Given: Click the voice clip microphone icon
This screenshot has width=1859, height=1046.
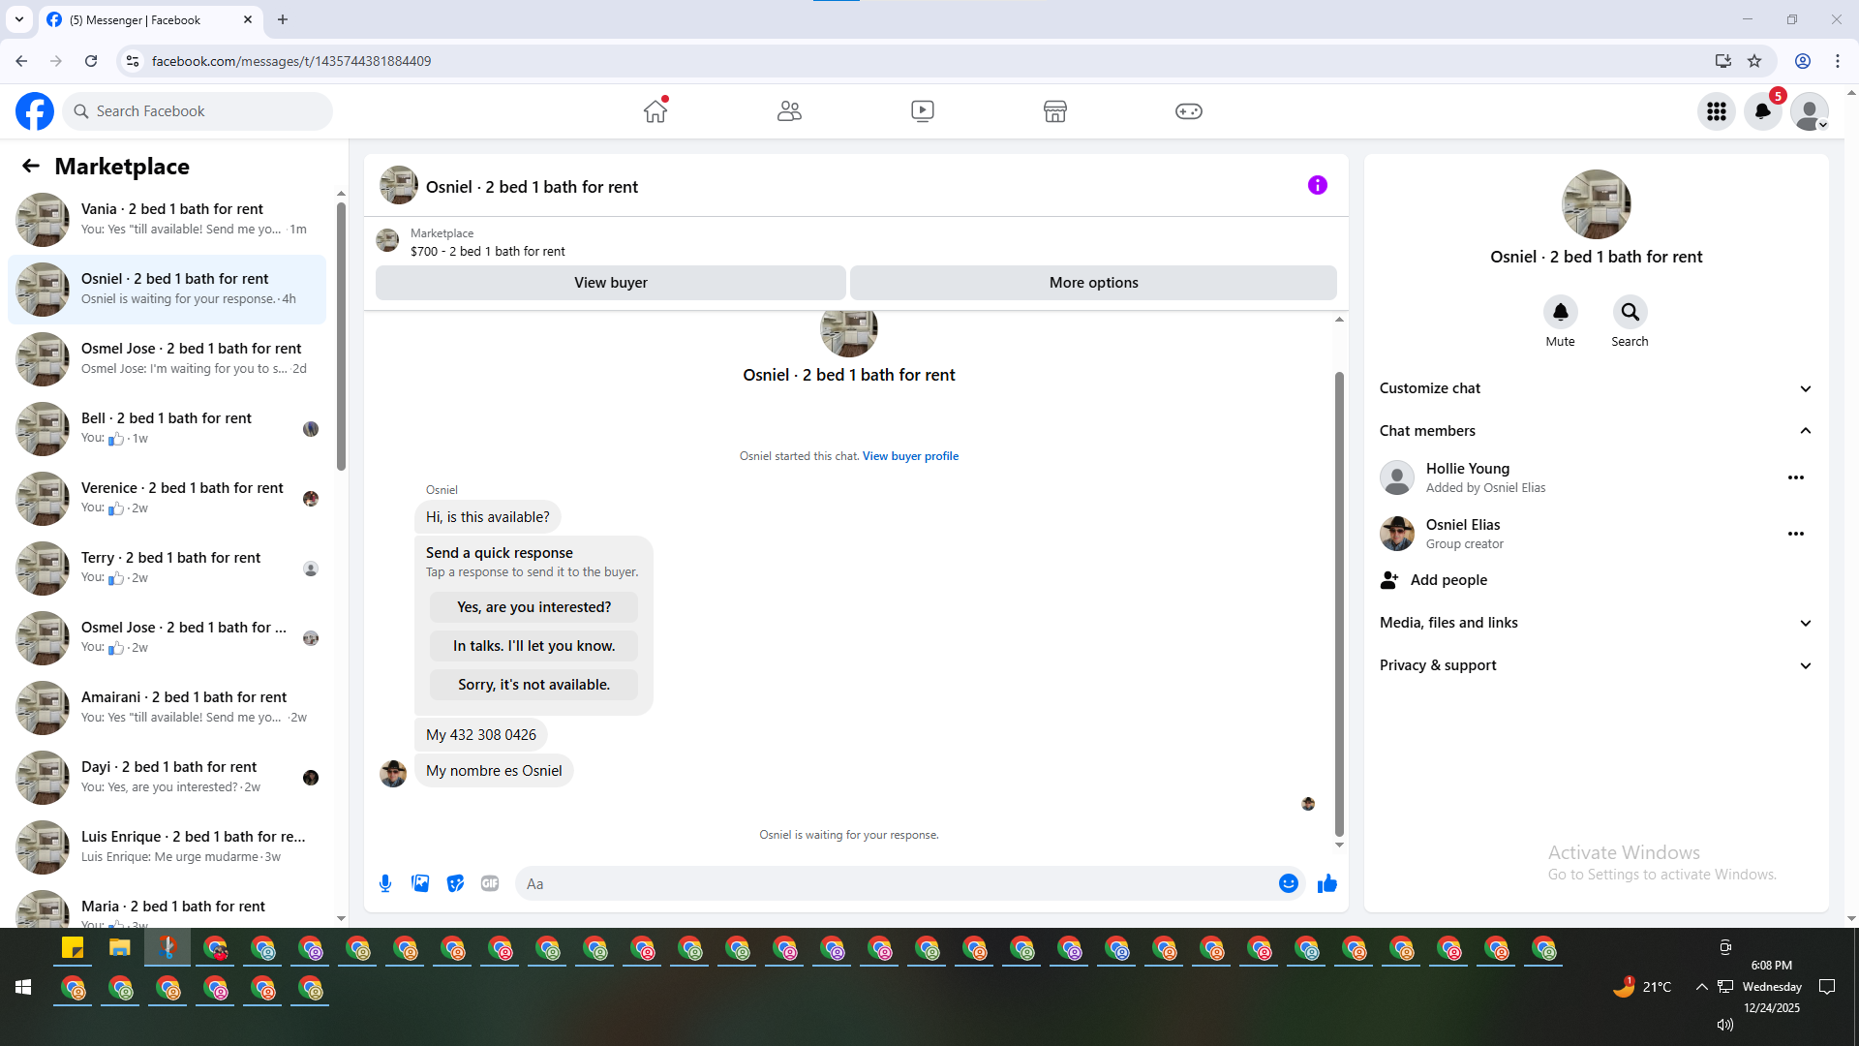Looking at the screenshot, I should pos(385,883).
